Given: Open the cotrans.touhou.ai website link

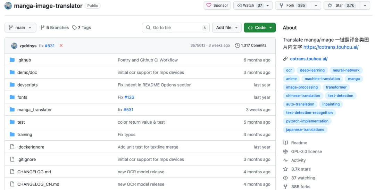Looking at the screenshot, I should 309,59.
